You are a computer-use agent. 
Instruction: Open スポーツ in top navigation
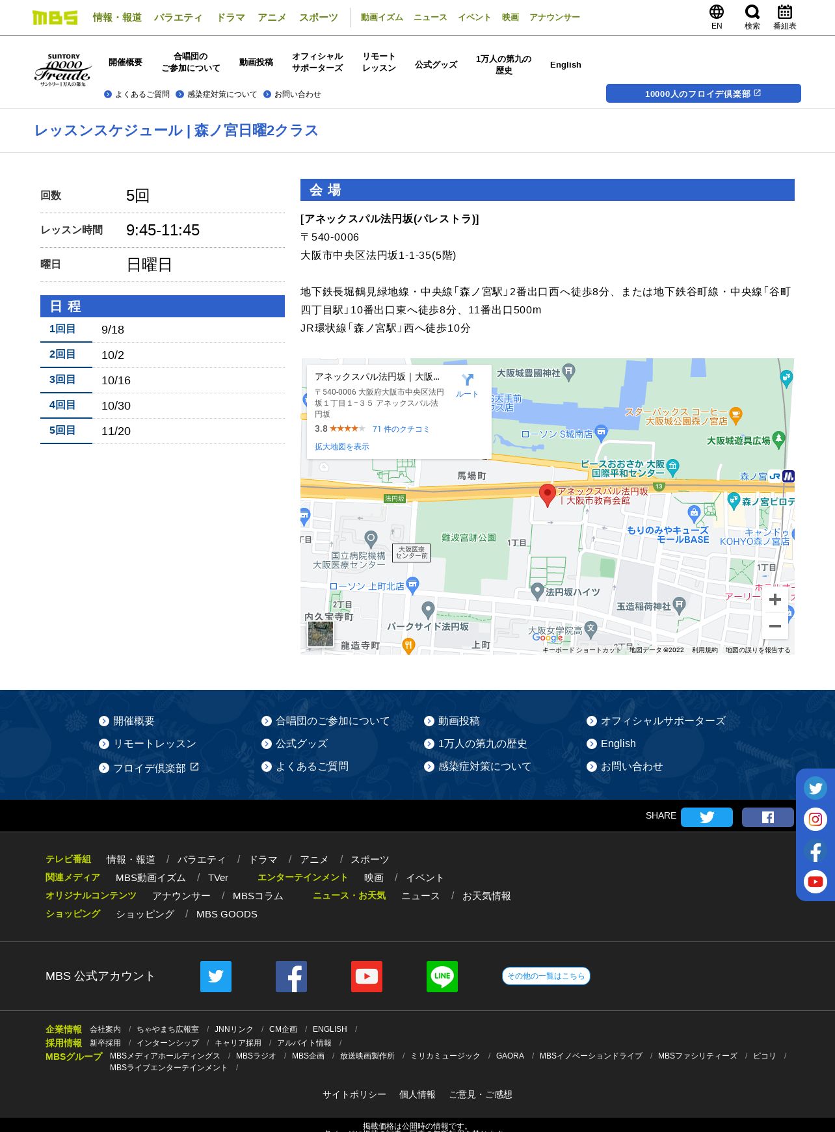319,18
